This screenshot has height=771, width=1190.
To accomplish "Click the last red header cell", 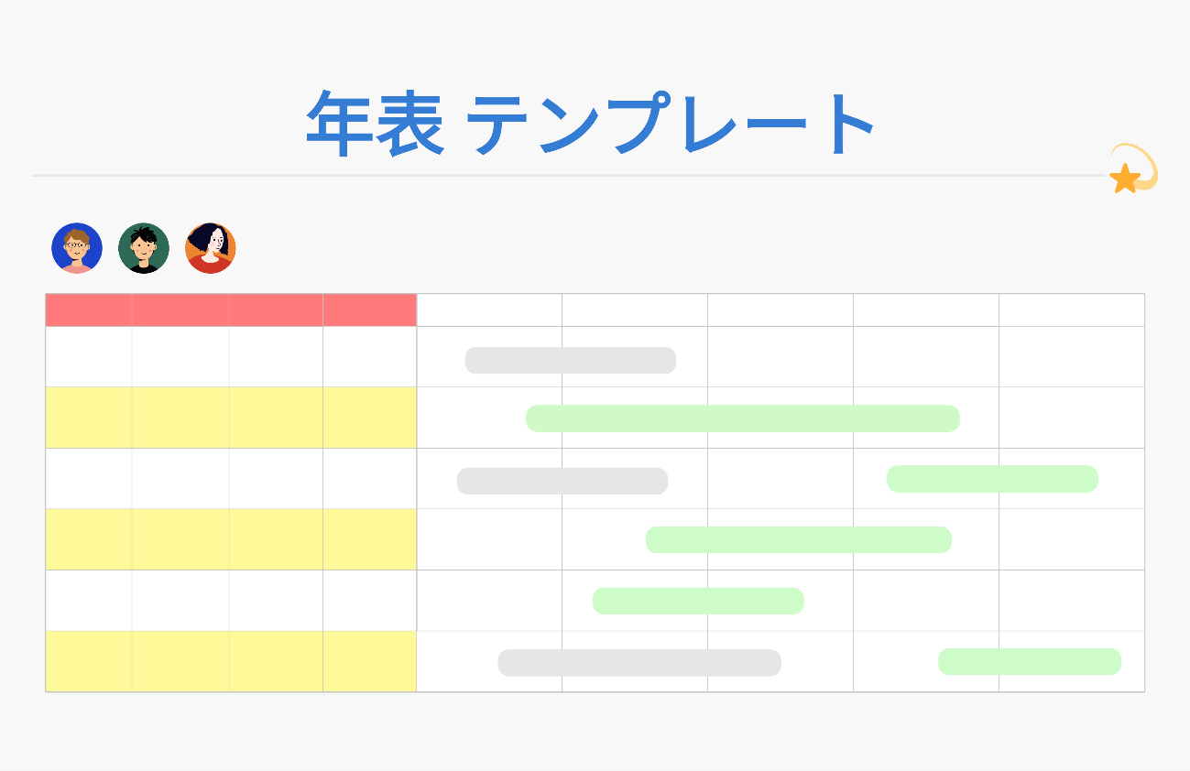I will tap(369, 310).
